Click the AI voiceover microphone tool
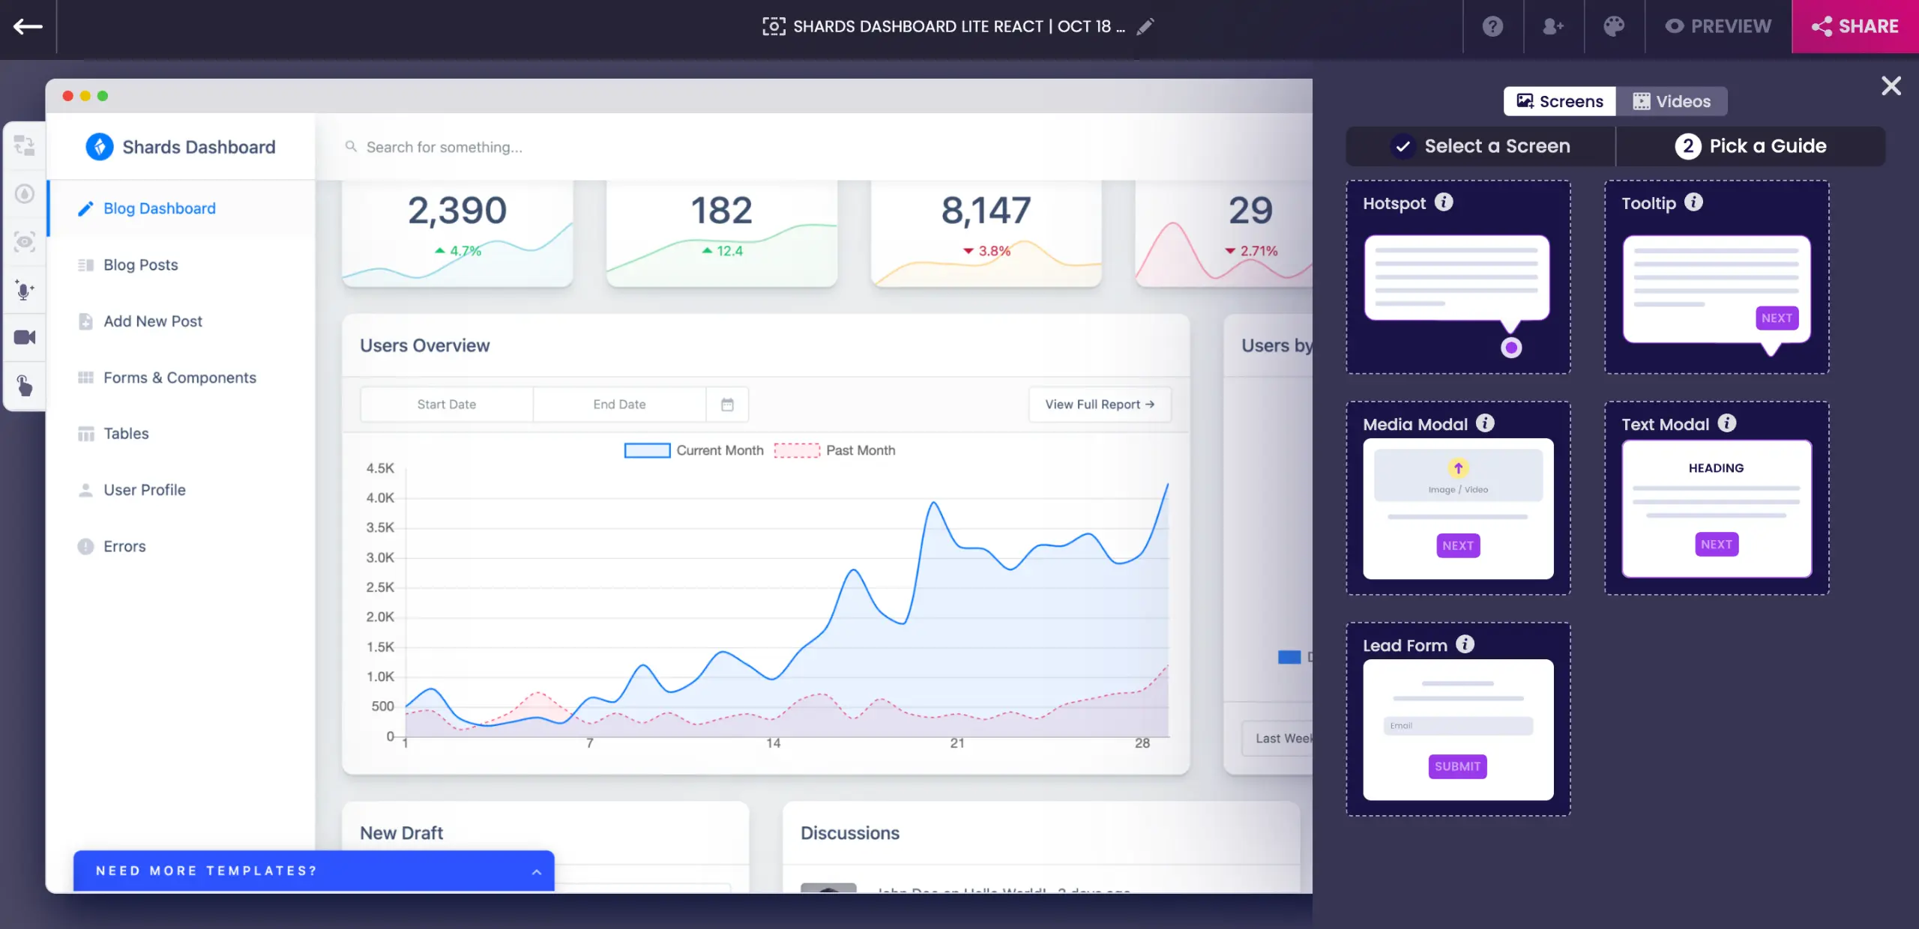 point(25,290)
